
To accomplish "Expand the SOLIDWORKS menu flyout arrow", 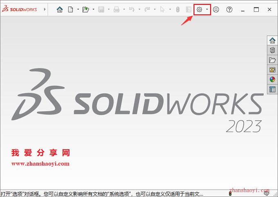I will pyautogui.click(x=45, y=9).
